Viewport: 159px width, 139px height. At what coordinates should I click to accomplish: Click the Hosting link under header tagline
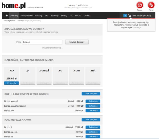(x=75, y=8)
